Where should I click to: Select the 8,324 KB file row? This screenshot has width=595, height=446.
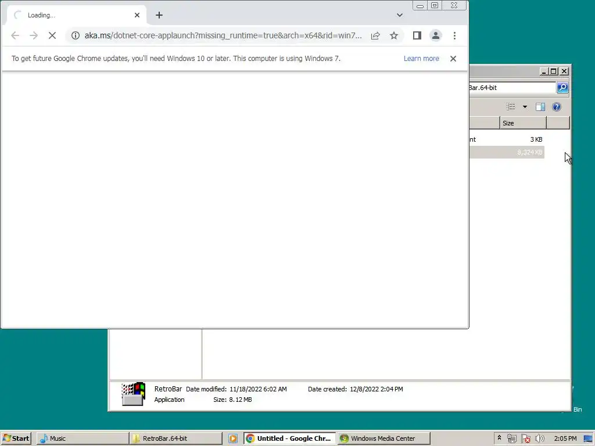pyautogui.click(x=507, y=152)
